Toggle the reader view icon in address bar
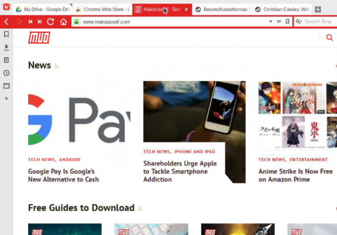Image resolution: width=337 pixels, height=235 pixels. point(279,21)
